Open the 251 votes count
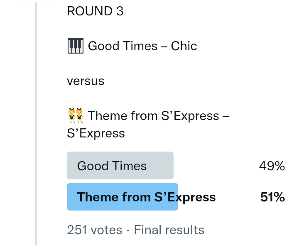Viewport: 299px width, 245px height. point(95,230)
